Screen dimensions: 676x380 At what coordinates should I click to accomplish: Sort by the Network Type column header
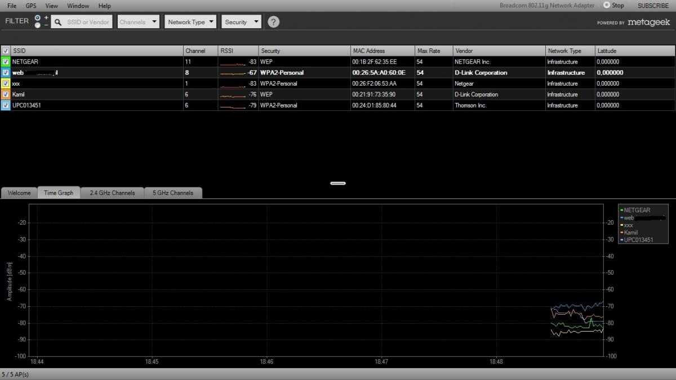[x=570, y=51]
